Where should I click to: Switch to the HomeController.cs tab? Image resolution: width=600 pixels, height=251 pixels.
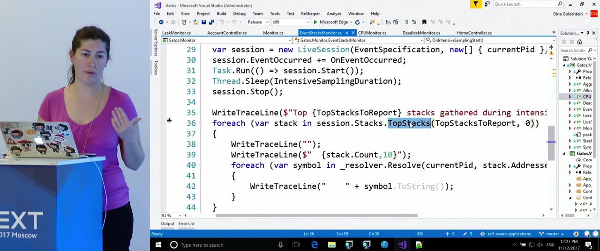point(474,33)
